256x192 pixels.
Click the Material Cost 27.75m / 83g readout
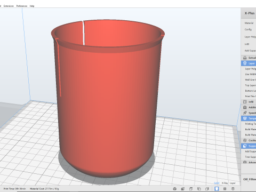pos(44,189)
